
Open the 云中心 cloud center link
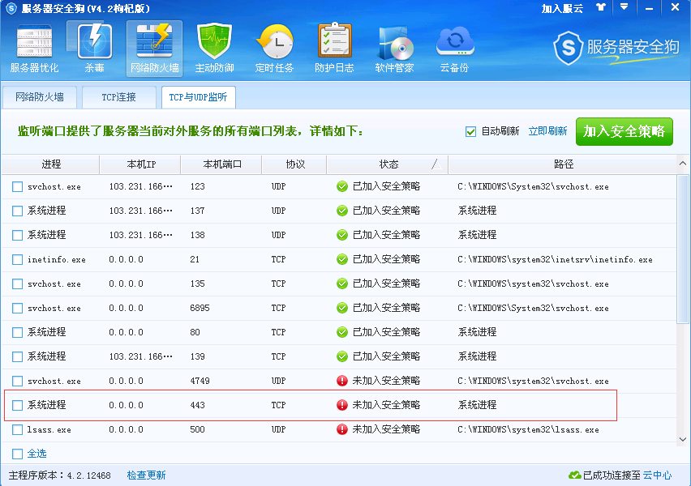(x=657, y=475)
